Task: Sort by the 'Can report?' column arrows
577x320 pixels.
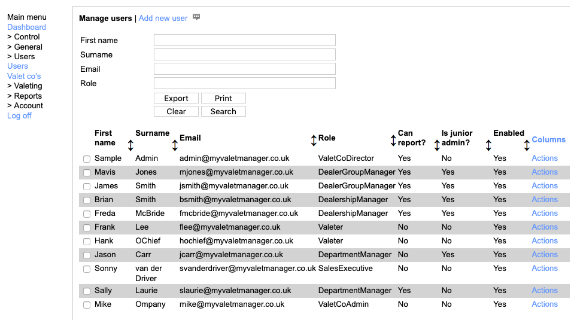Action: click(x=437, y=145)
